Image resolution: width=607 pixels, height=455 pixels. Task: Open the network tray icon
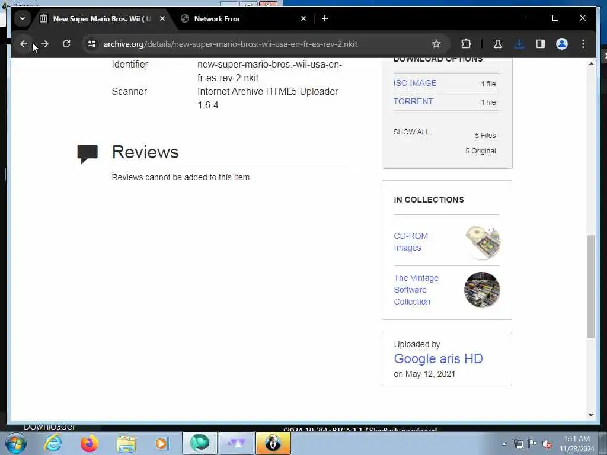coord(518,444)
